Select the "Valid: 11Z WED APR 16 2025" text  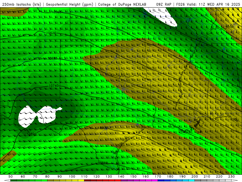(x=214, y=4)
